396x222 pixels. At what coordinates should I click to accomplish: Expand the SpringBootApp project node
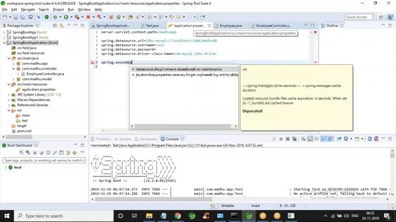tap(4, 32)
